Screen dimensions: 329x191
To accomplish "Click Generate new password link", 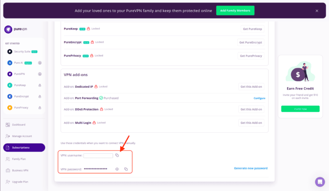I will pyautogui.click(x=251, y=168).
